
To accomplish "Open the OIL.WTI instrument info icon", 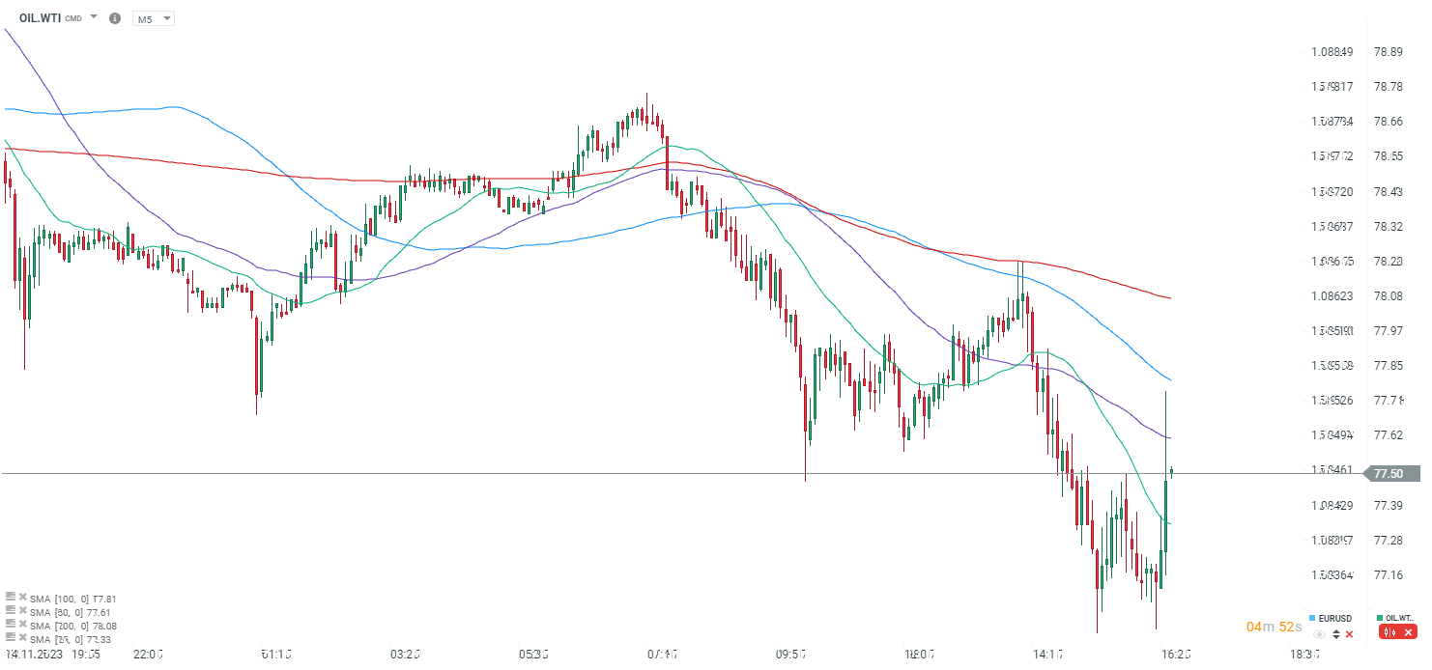I will pos(115,18).
